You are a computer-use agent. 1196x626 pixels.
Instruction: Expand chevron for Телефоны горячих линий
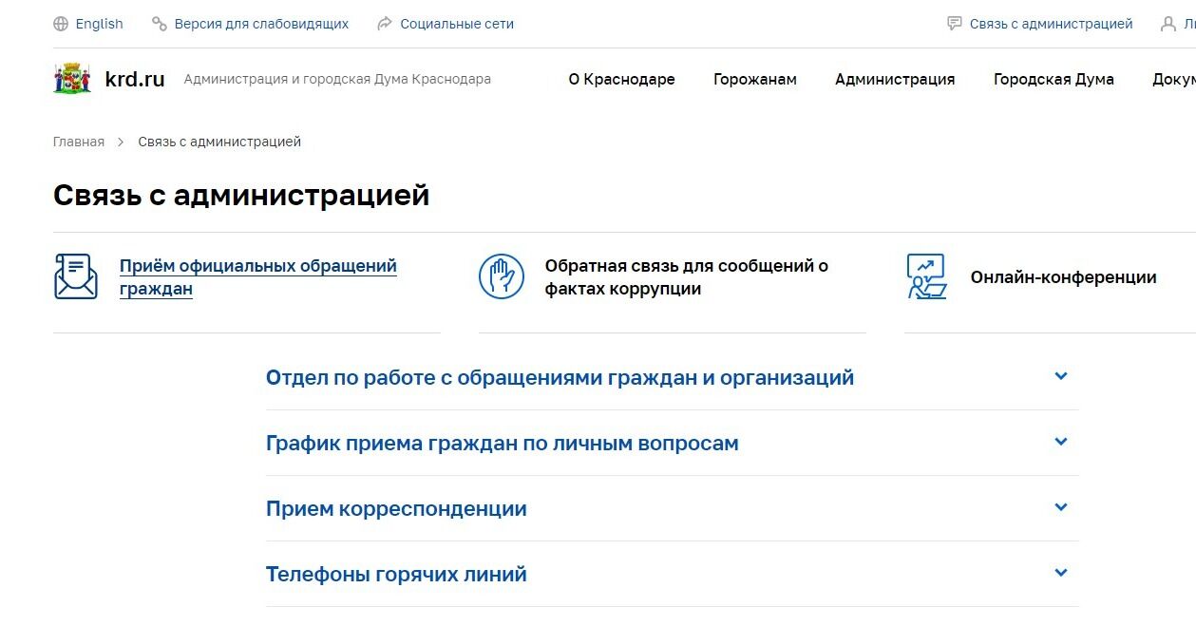point(1061,573)
